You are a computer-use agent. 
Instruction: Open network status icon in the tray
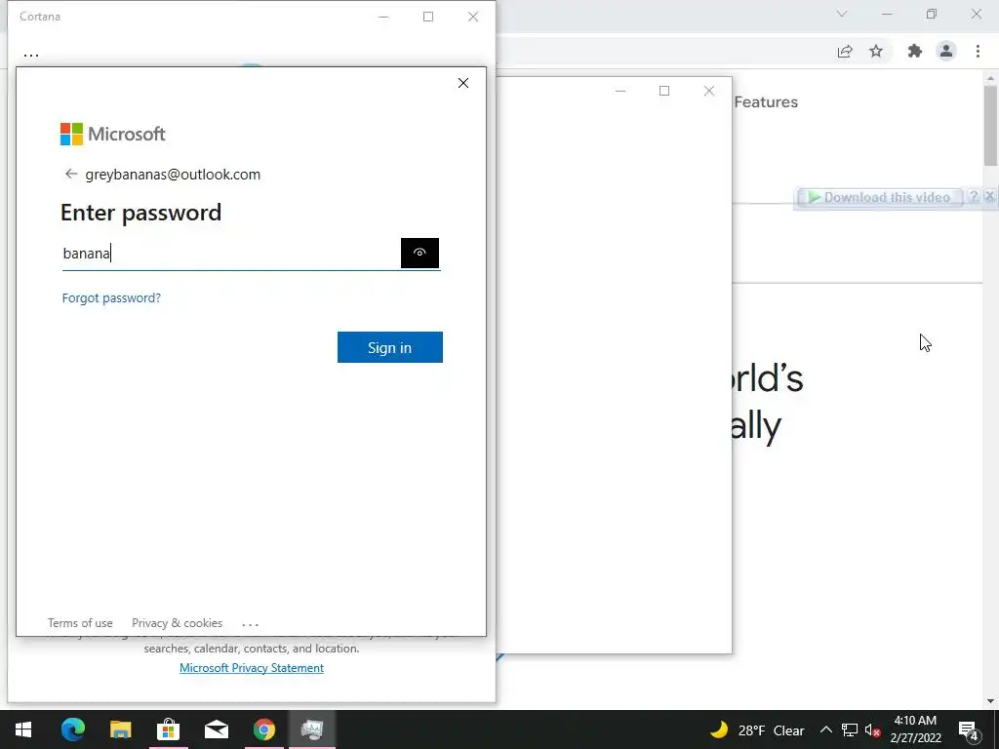click(x=850, y=729)
